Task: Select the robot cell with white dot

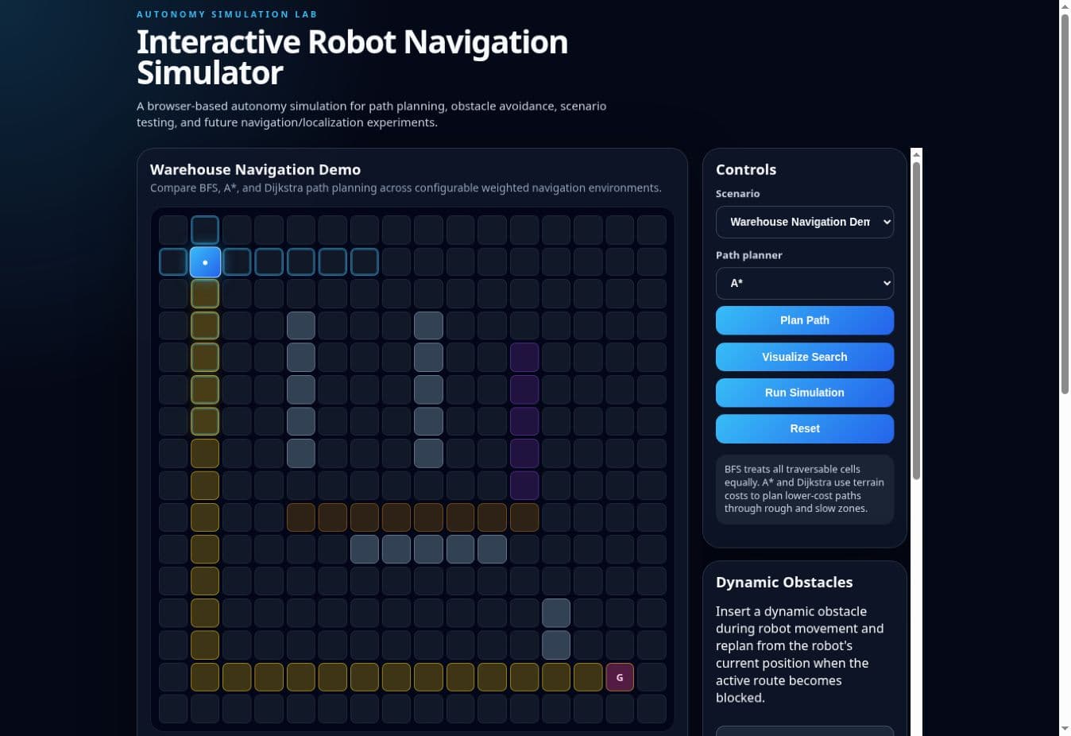Action: (x=205, y=262)
